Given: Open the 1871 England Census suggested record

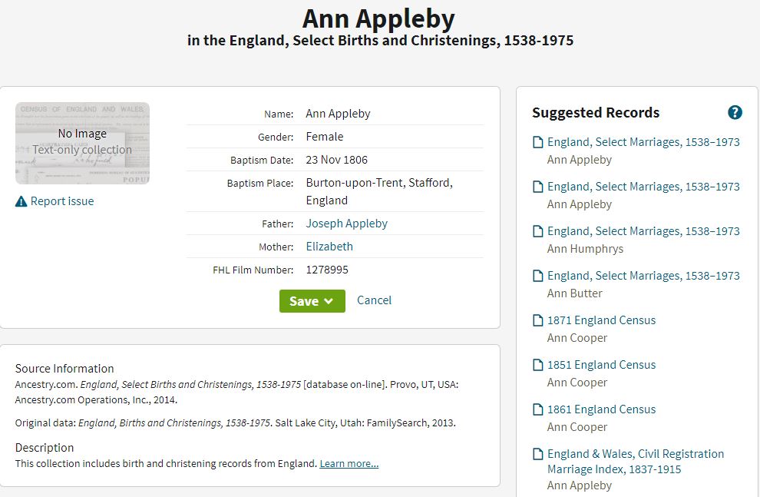Looking at the screenshot, I should pos(601,320).
